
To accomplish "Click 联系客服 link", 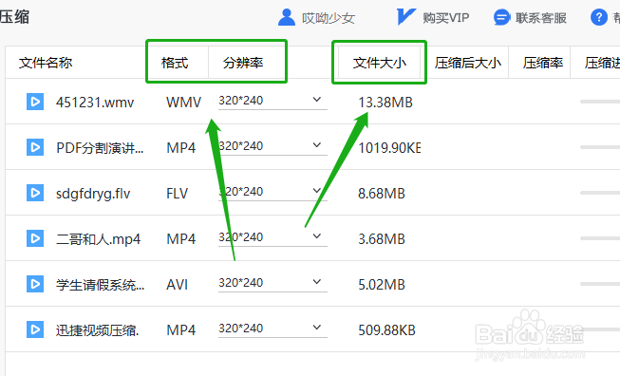I will point(541,18).
